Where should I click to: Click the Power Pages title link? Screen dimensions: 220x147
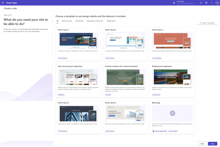click(x=12, y=3)
